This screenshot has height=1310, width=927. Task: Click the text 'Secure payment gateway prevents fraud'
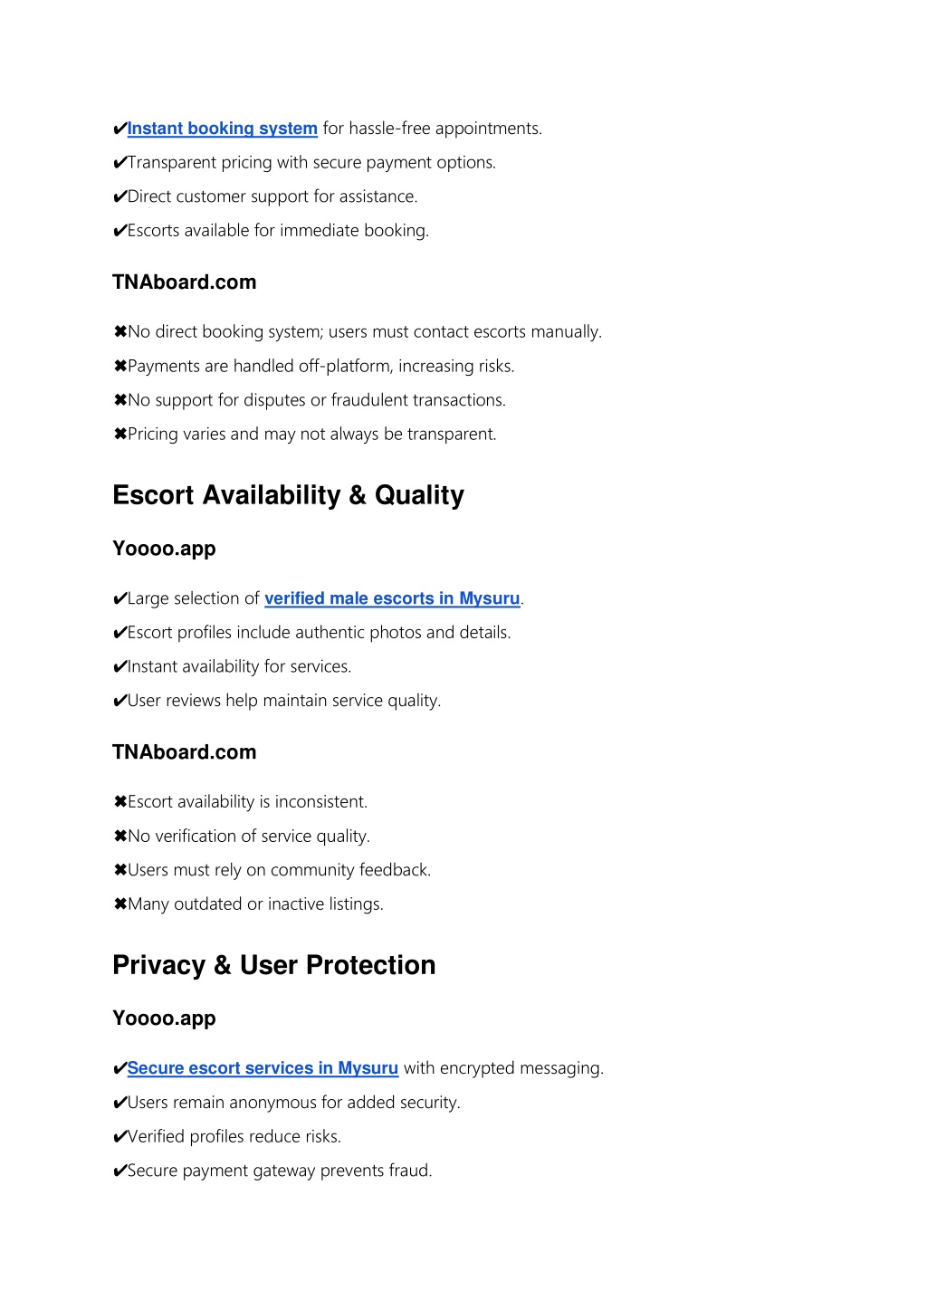tap(280, 1171)
